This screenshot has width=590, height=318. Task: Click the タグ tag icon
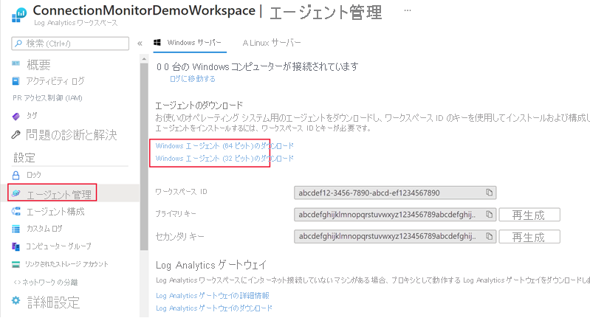16,117
